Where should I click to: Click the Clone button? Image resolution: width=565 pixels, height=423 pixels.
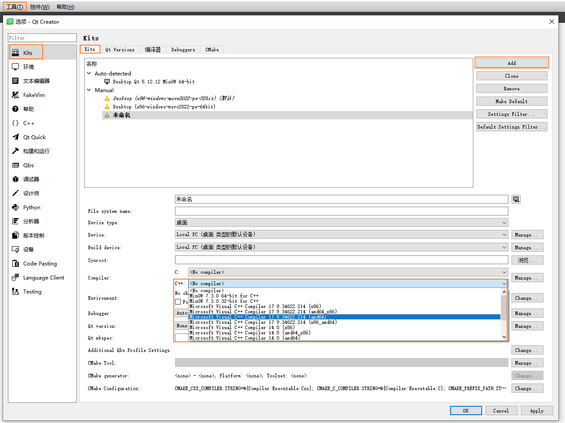[511, 76]
